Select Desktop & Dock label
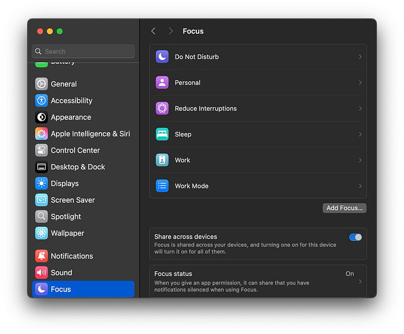 [x=78, y=167]
